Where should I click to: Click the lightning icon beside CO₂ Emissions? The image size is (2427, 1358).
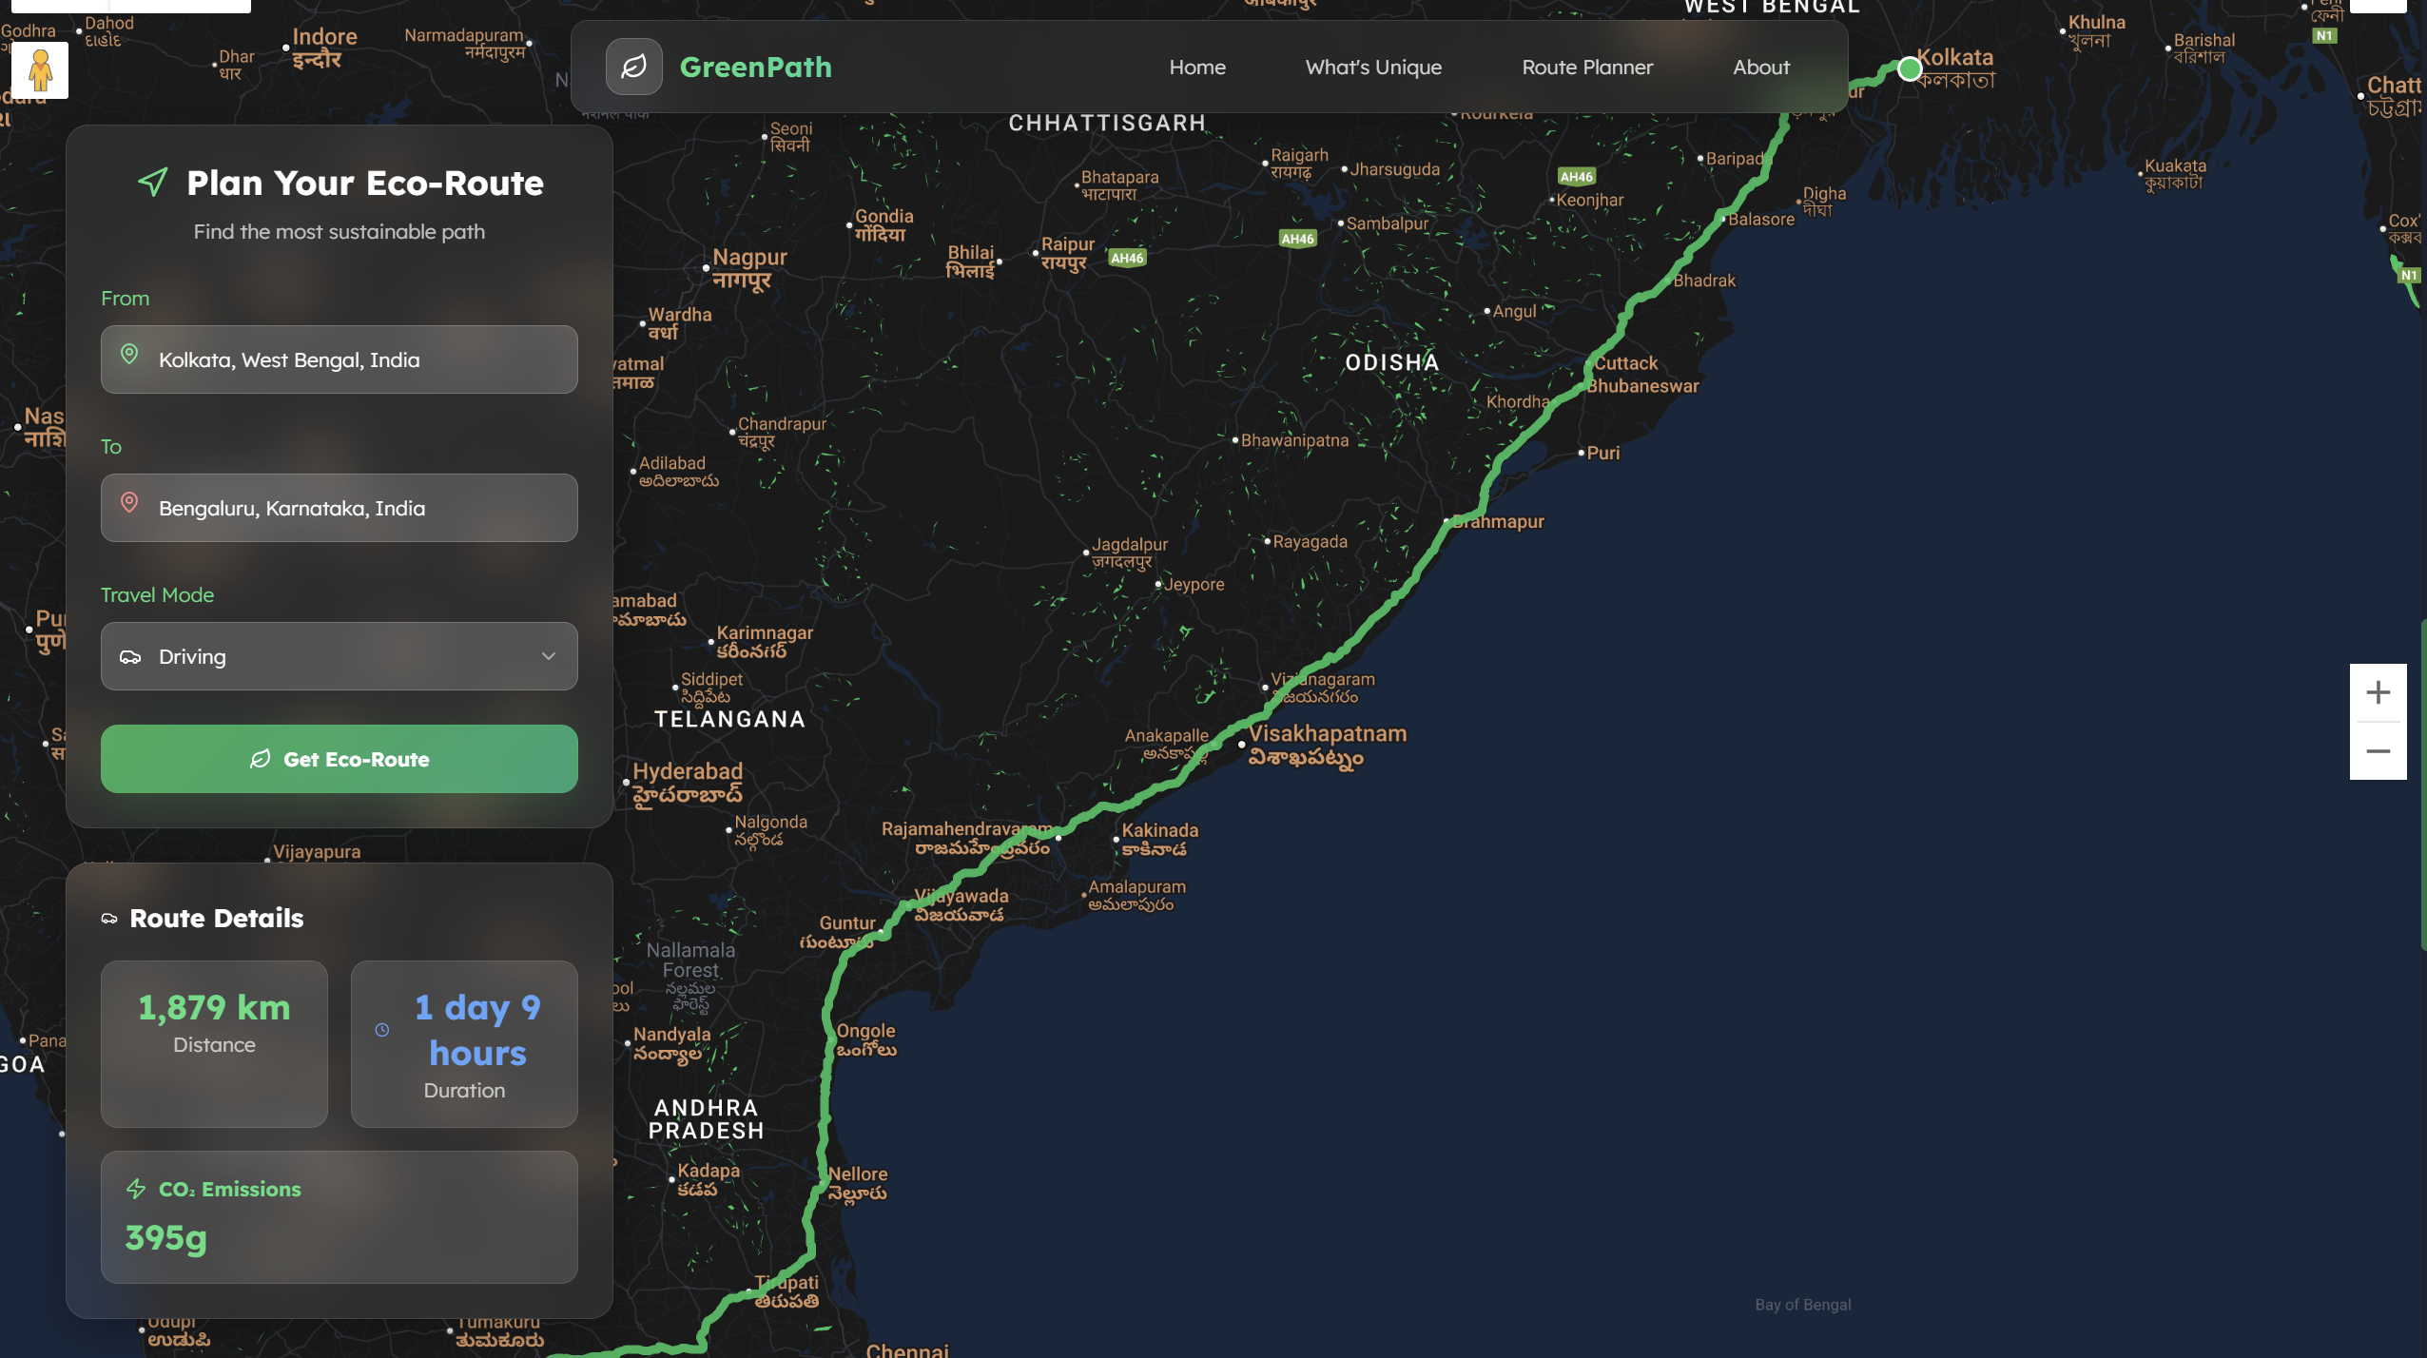point(136,1189)
